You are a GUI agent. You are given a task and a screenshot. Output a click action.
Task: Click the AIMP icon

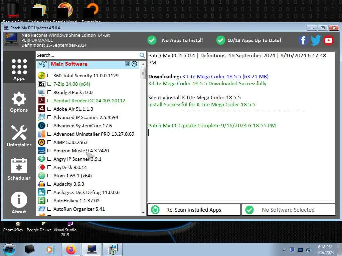coord(41,142)
